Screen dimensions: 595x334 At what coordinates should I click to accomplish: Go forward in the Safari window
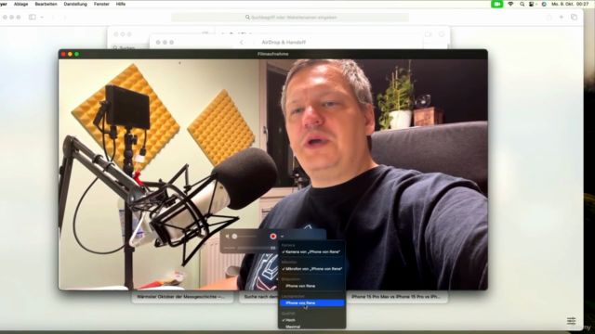(x=65, y=17)
